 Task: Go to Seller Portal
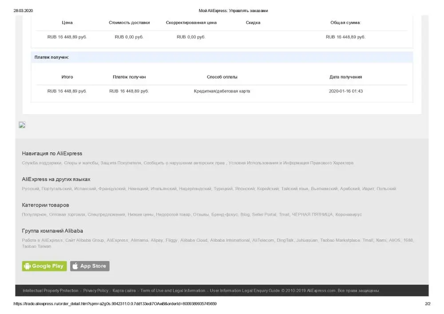[x=264, y=215]
